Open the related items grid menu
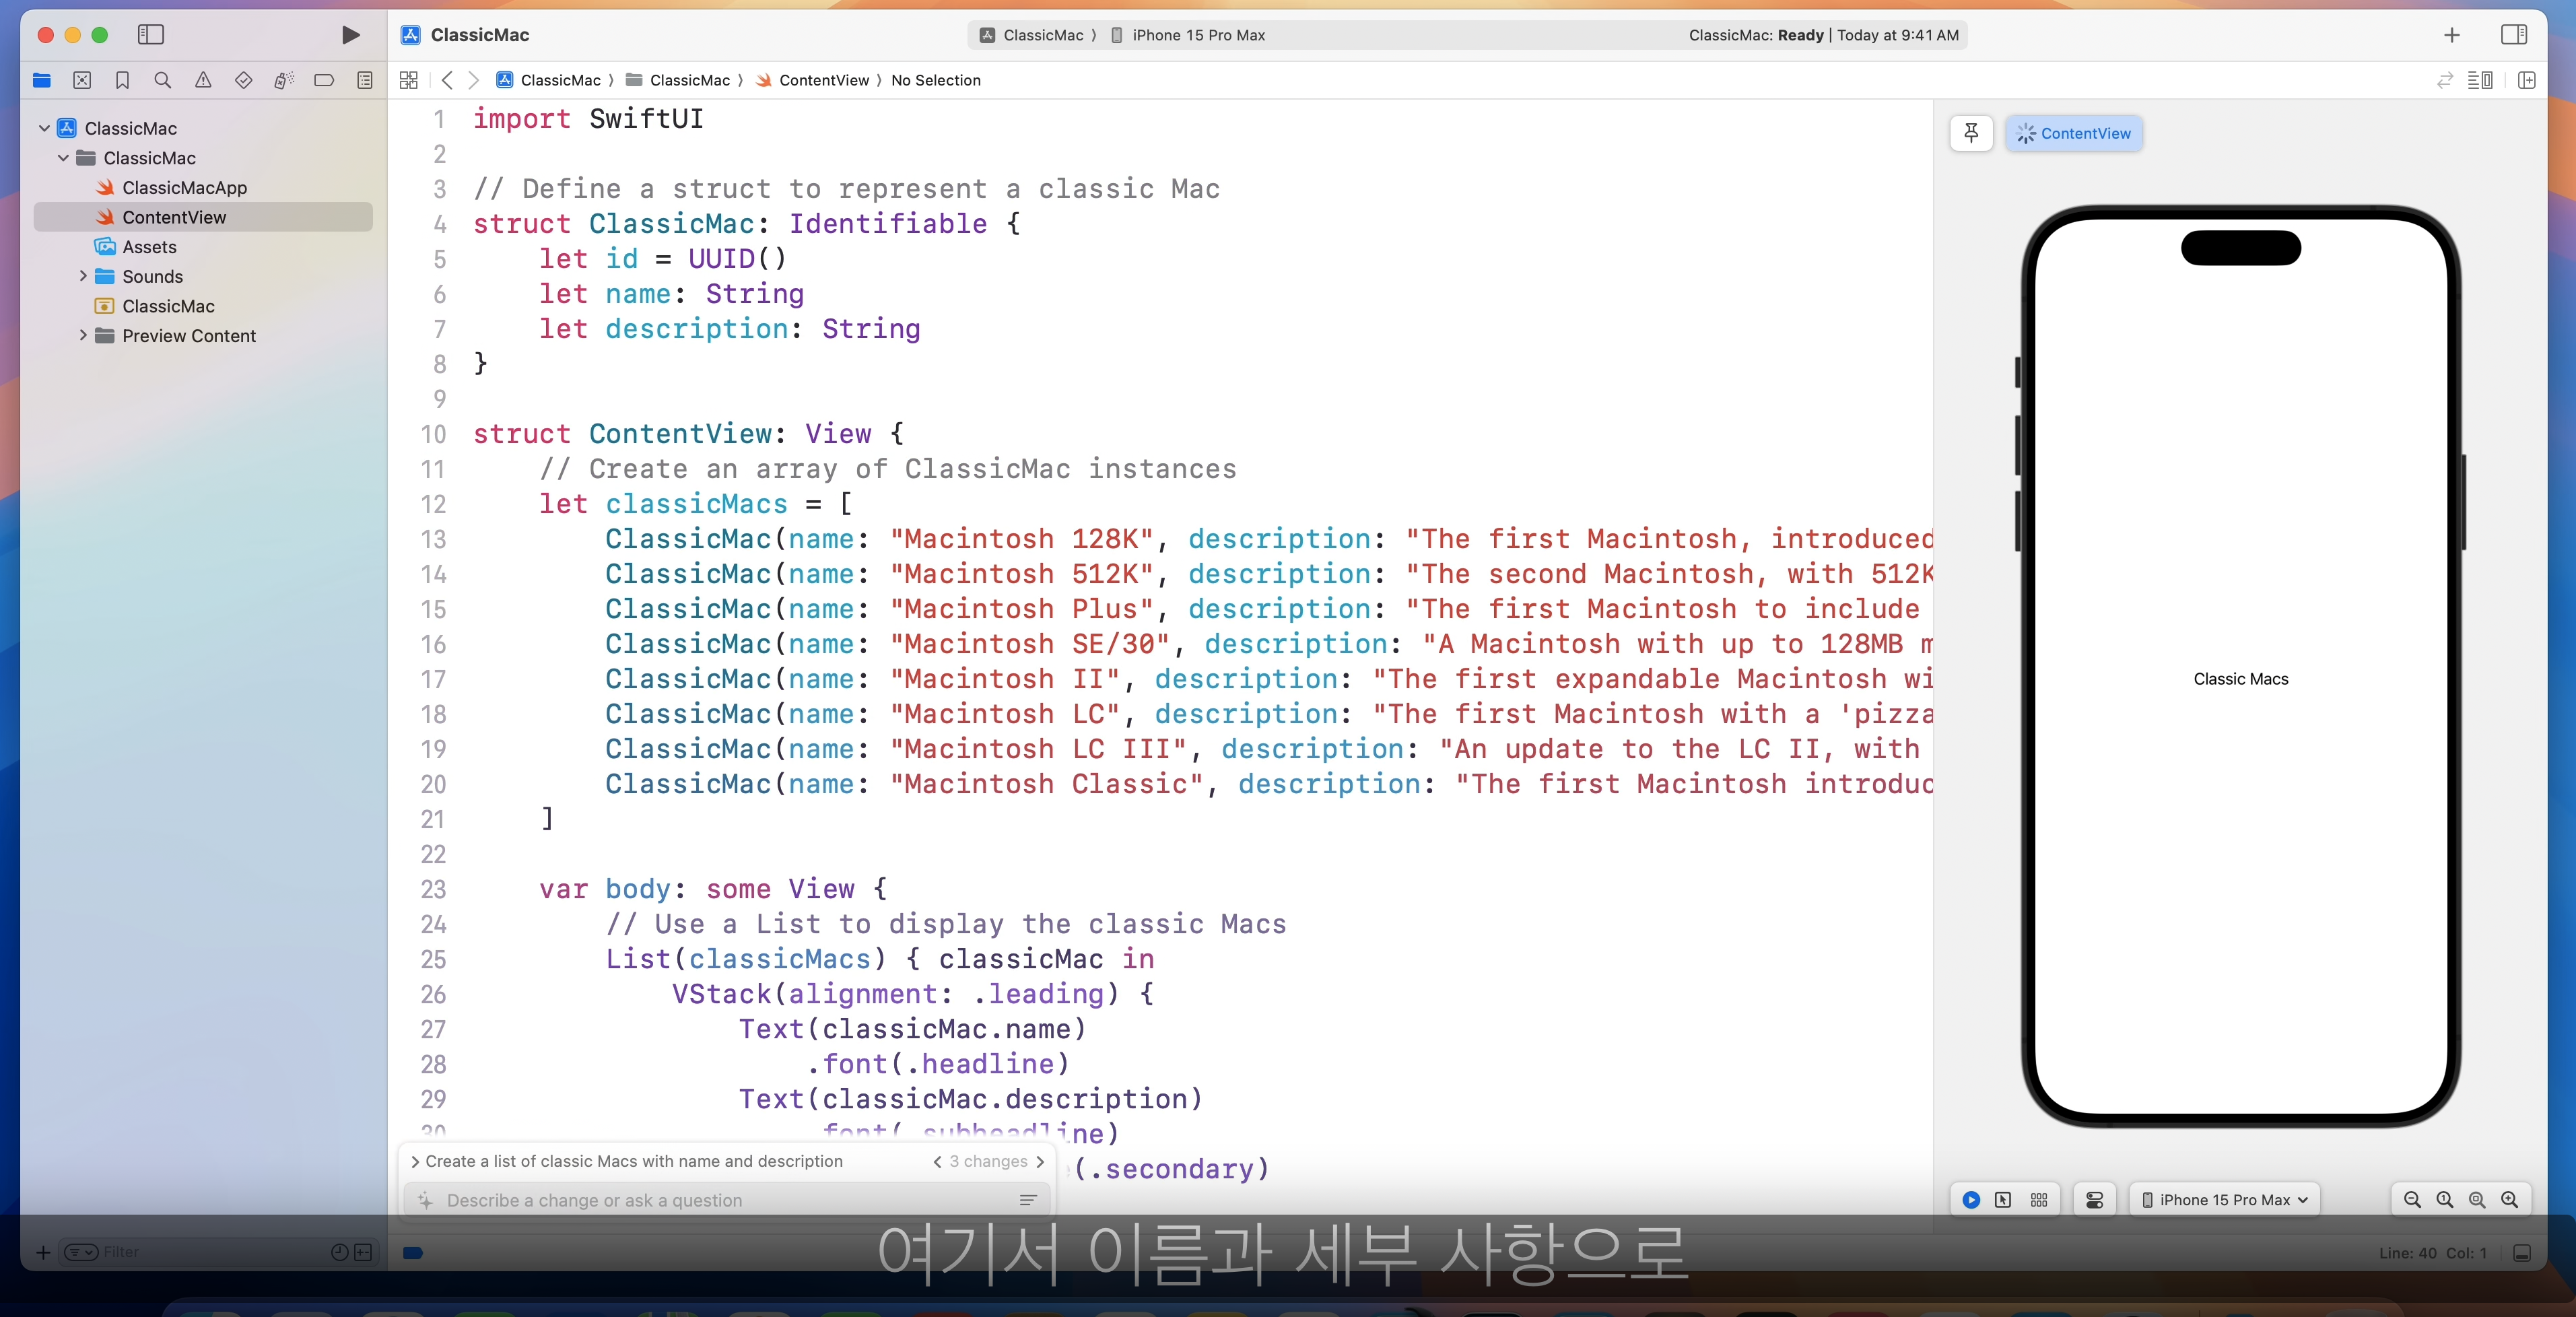The image size is (2576, 1317). [x=408, y=80]
